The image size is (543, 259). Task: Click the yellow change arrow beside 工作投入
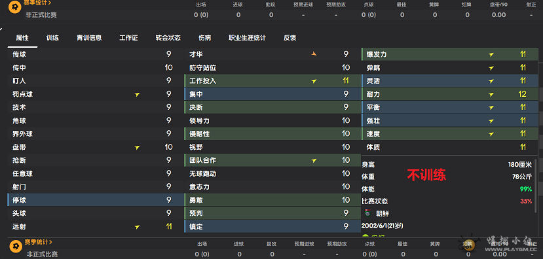tap(314, 81)
